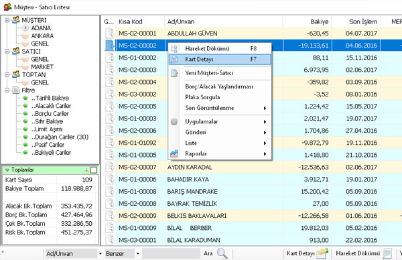Open the Benzer match type dropdown
The height and width of the screenshot is (260, 402).
(137, 253)
